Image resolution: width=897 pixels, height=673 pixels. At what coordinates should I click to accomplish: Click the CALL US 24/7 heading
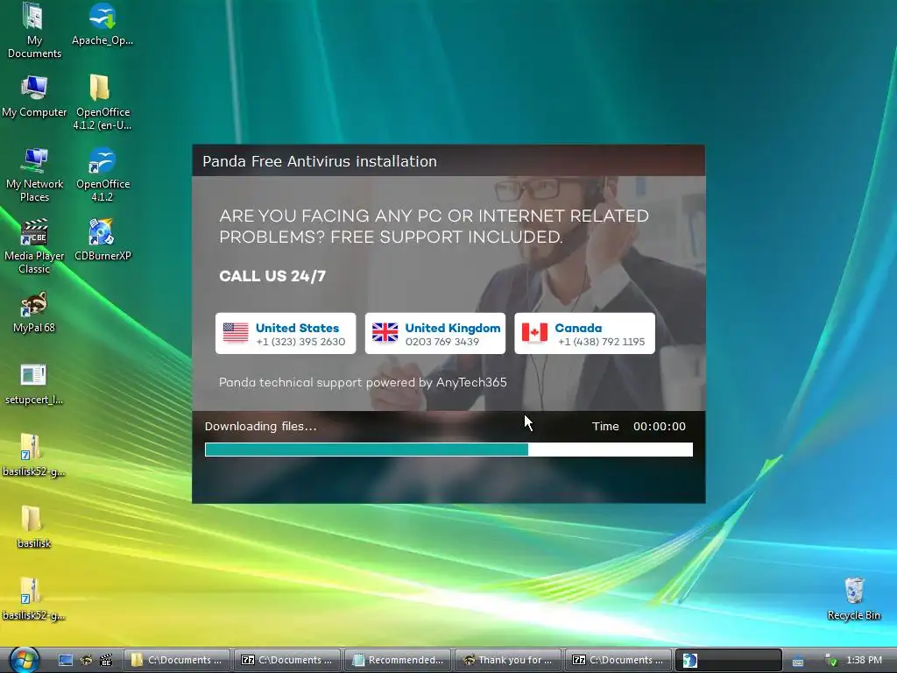tap(272, 276)
